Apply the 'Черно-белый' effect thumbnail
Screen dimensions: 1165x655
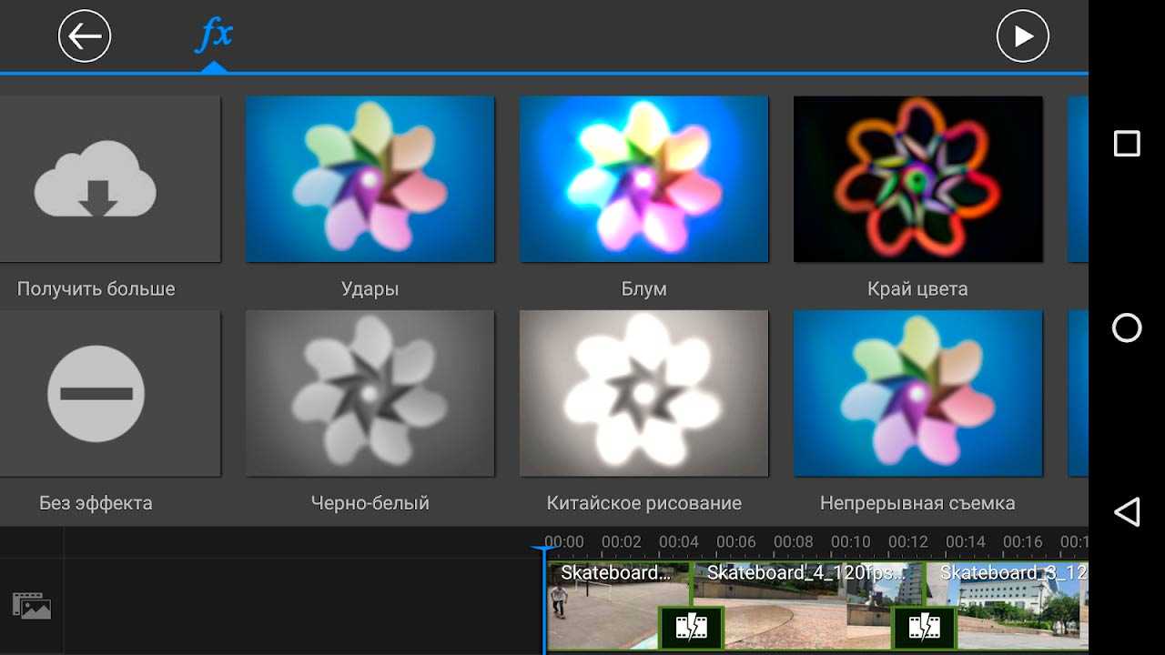point(370,394)
